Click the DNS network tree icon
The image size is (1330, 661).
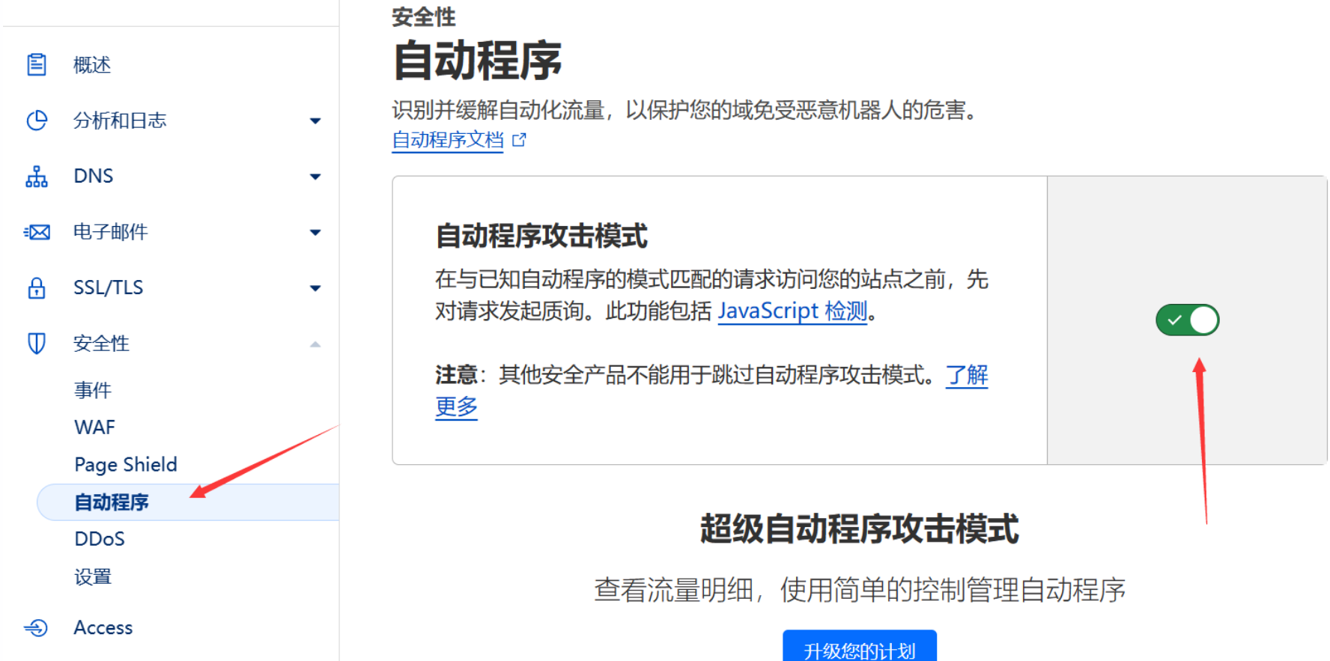36,177
